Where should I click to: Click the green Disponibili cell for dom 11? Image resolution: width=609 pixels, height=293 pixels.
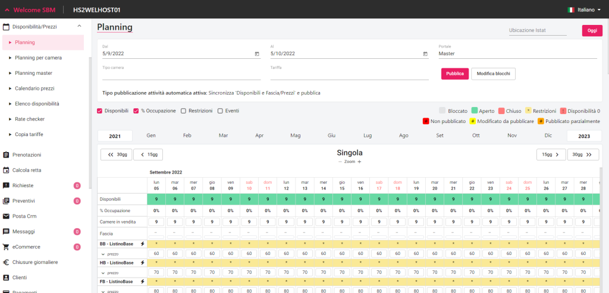268,200
